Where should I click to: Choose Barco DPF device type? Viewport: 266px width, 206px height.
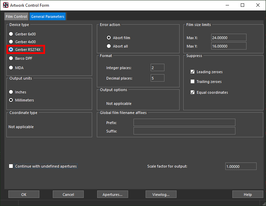click(11, 58)
